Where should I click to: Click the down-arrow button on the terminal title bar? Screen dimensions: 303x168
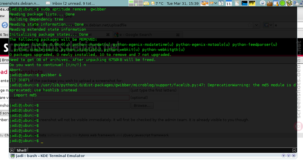(x=289, y=156)
